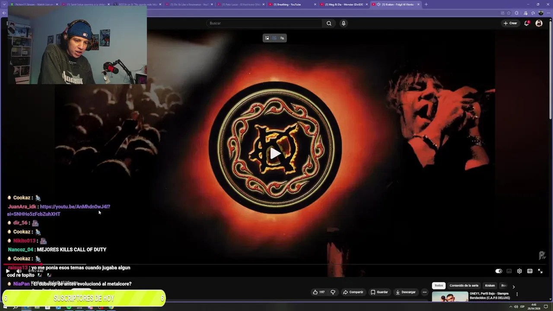Click the small play button in player bar
The image size is (553, 311).
8,271
